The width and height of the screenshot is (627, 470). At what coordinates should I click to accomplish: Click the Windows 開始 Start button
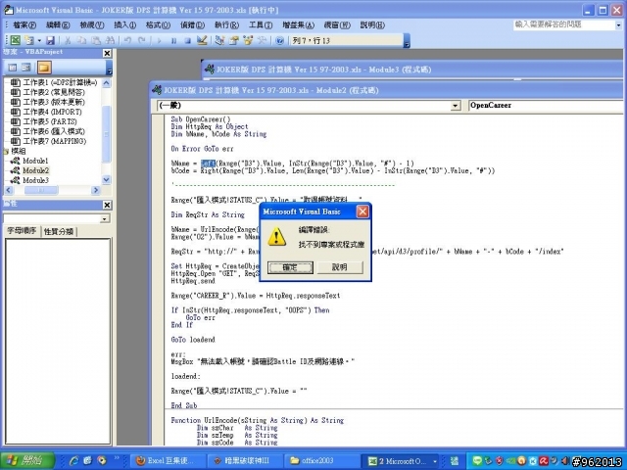pos(27,461)
